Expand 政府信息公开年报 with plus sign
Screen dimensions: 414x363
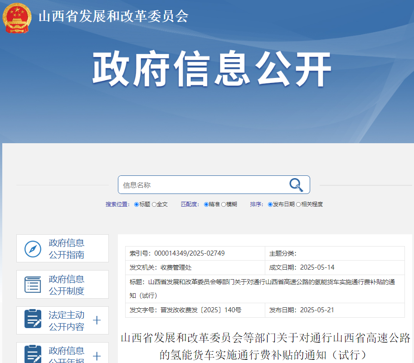coord(97,356)
